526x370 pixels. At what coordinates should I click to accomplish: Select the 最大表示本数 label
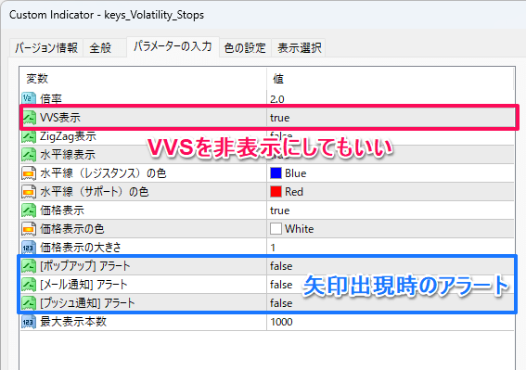pos(73,322)
